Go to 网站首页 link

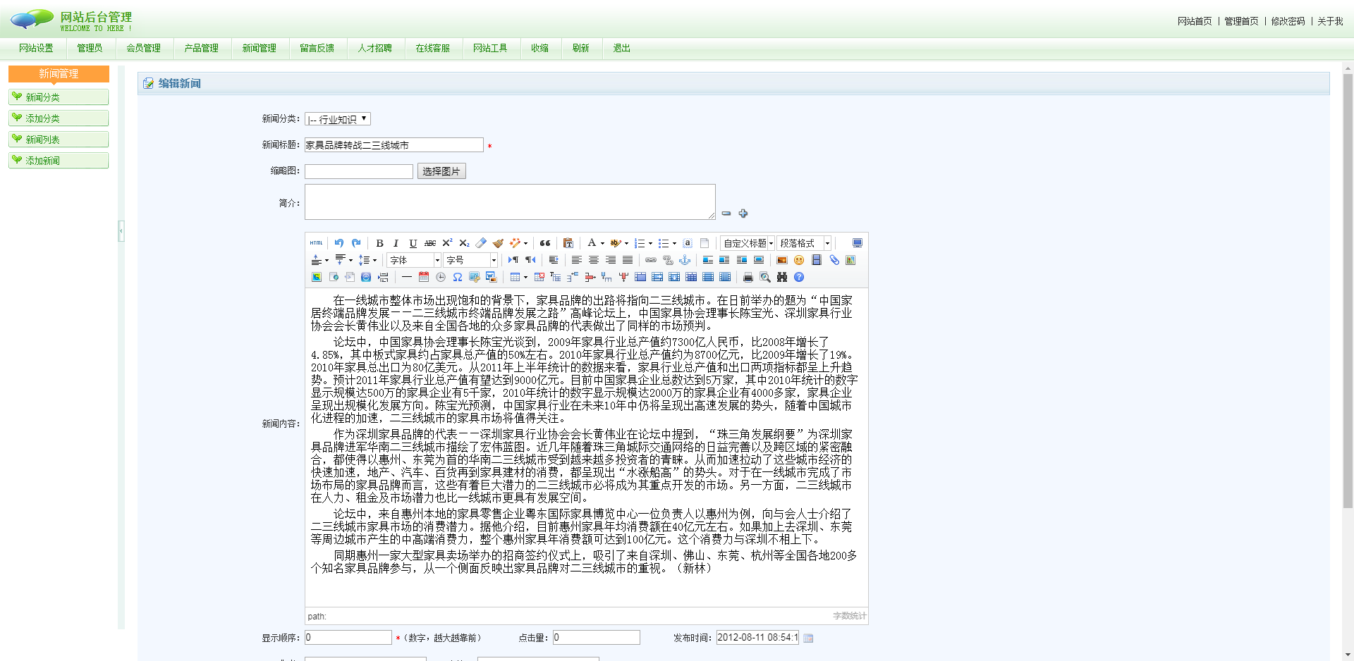coord(1195,21)
